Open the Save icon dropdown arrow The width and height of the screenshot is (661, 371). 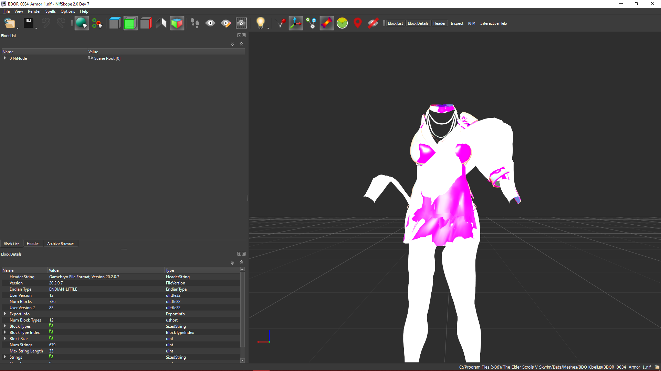point(36,28)
